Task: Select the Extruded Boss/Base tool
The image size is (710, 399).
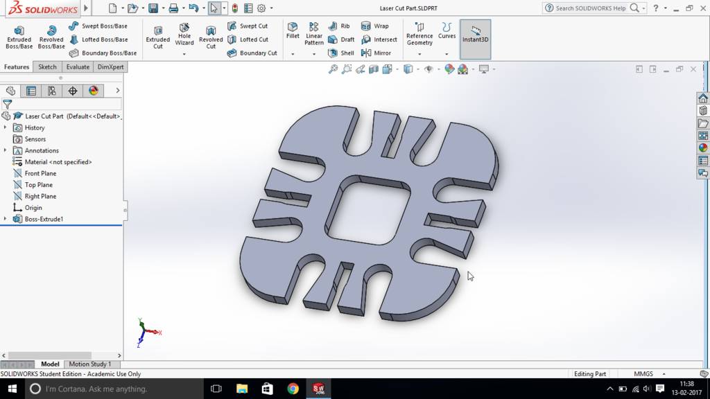Action: point(19,37)
